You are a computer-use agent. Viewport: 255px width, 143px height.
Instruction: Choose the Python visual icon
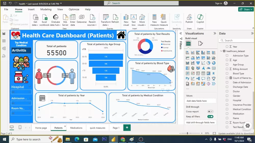tap(187, 79)
